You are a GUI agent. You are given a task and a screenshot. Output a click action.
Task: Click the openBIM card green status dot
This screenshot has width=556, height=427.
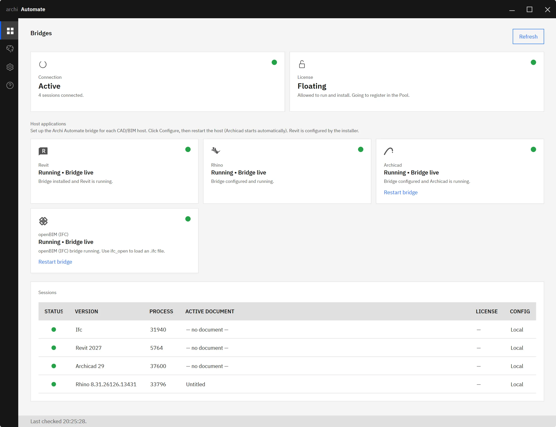(x=188, y=219)
